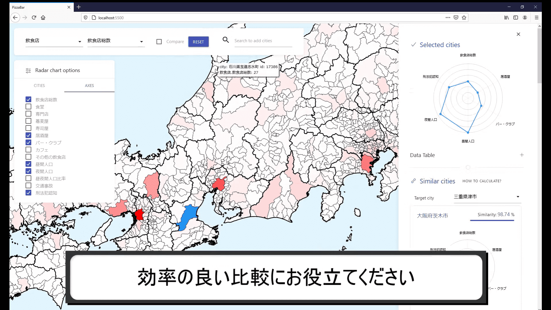551x310 pixels.
Task: Bookmark this page with star icon
Action: pyautogui.click(x=464, y=18)
